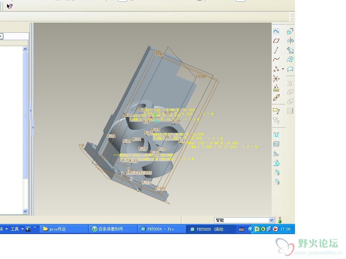
Task: Switch to the PRT0004 Pro/E window
Action: (x=161, y=229)
